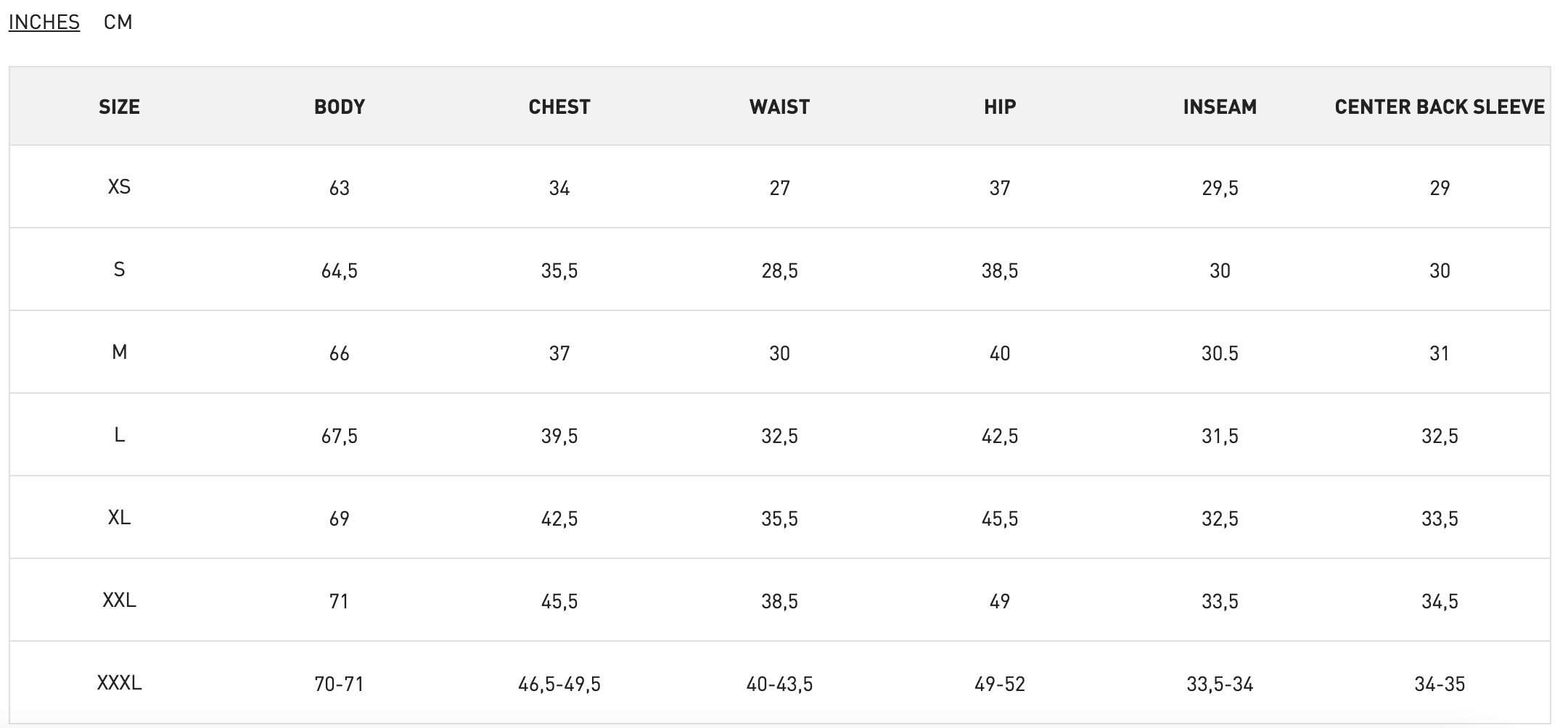This screenshot has width=1560, height=728.
Task: Click the XS body value 63
Action: 340,188
